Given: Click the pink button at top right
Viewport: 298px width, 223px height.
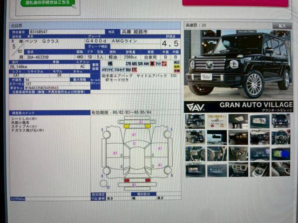Looking at the screenshot, I should (235, 3).
